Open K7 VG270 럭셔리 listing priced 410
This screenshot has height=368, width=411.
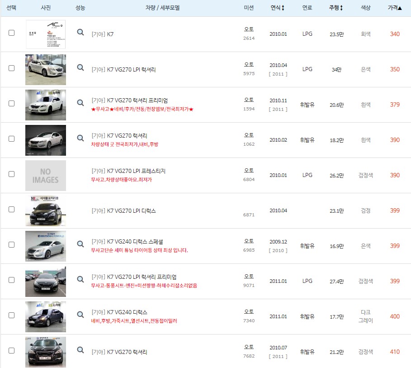119,352
